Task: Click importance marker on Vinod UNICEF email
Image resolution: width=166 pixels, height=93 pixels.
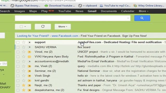Action: click(x=29, y=52)
